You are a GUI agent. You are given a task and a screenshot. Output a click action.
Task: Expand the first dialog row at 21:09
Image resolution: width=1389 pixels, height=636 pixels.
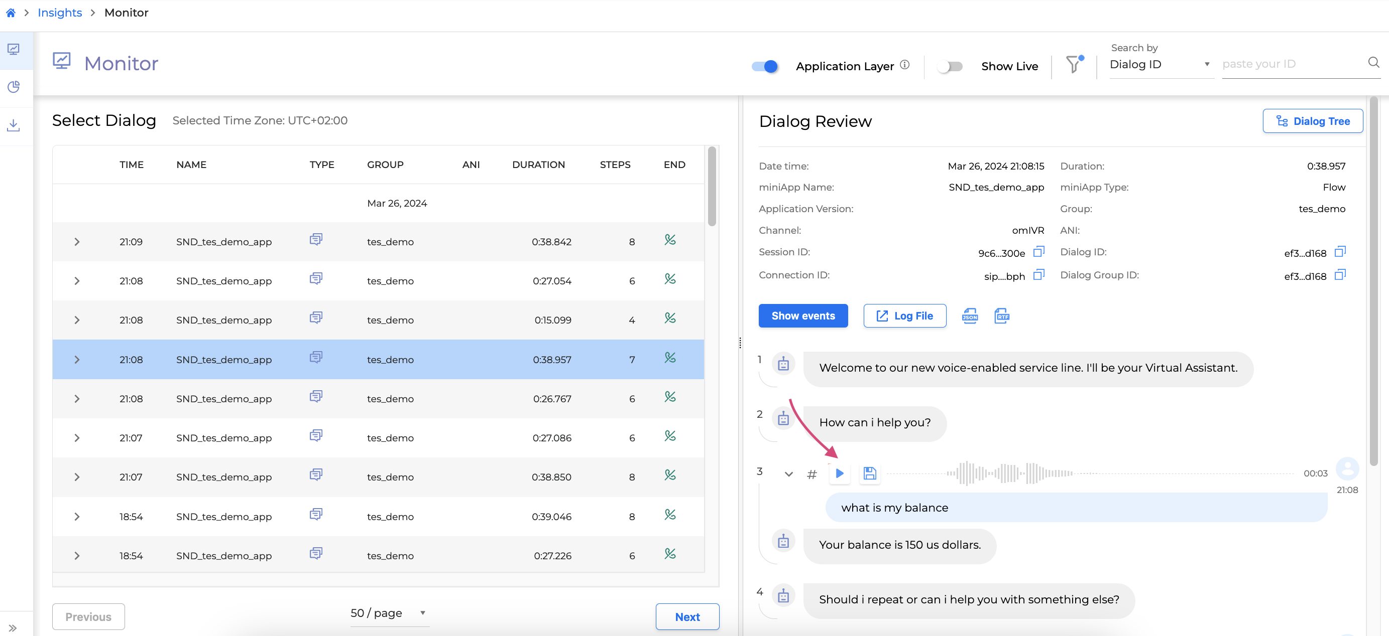point(76,241)
